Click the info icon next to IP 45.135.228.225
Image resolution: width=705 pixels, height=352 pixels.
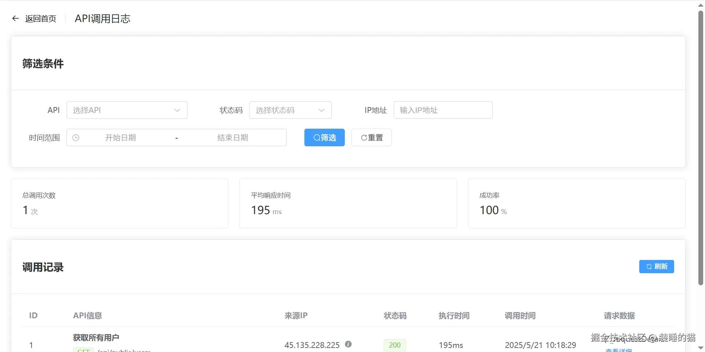tap(348, 344)
